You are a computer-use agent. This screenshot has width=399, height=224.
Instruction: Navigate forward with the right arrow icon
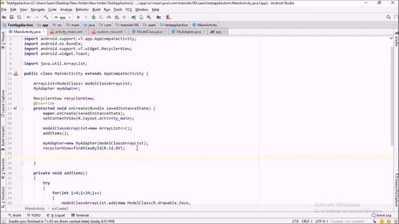coord(37,17)
